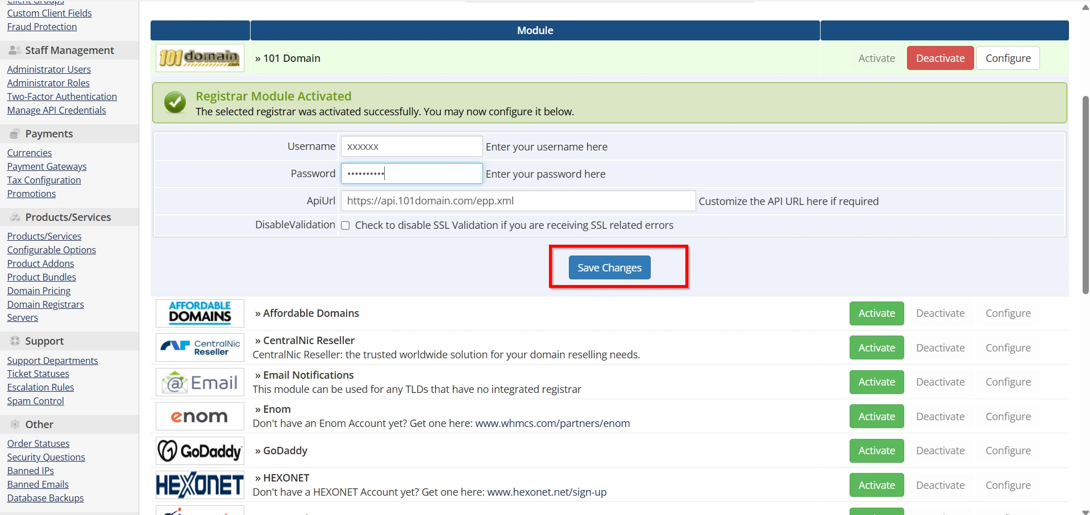
Task: Open Domain Pricing link
Action: coord(39,291)
